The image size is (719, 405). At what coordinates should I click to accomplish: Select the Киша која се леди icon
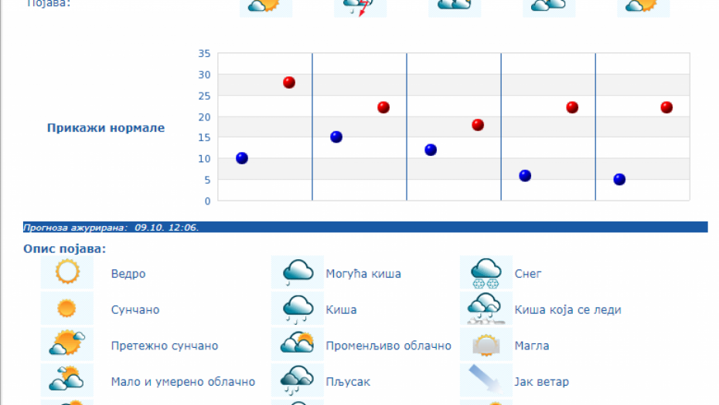click(x=486, y=309)
